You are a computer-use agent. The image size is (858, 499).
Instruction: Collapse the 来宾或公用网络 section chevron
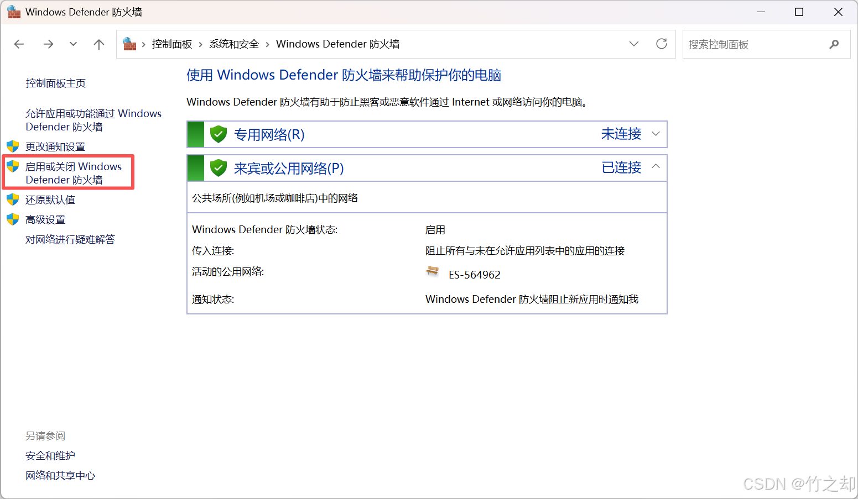656,166
